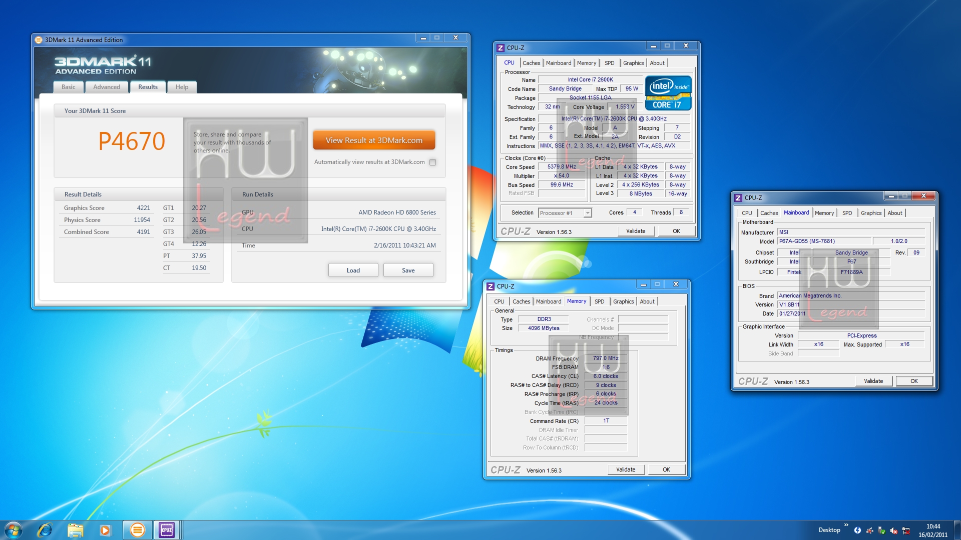Click OK in the Mainboard CPU-Z window
The width and height of the screenshot is (961, 540).
click(x=914, y=381)
